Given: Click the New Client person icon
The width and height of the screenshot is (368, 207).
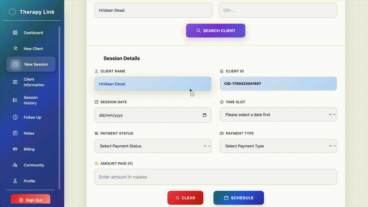Looking at the screenshot, I should click(15, 49).
